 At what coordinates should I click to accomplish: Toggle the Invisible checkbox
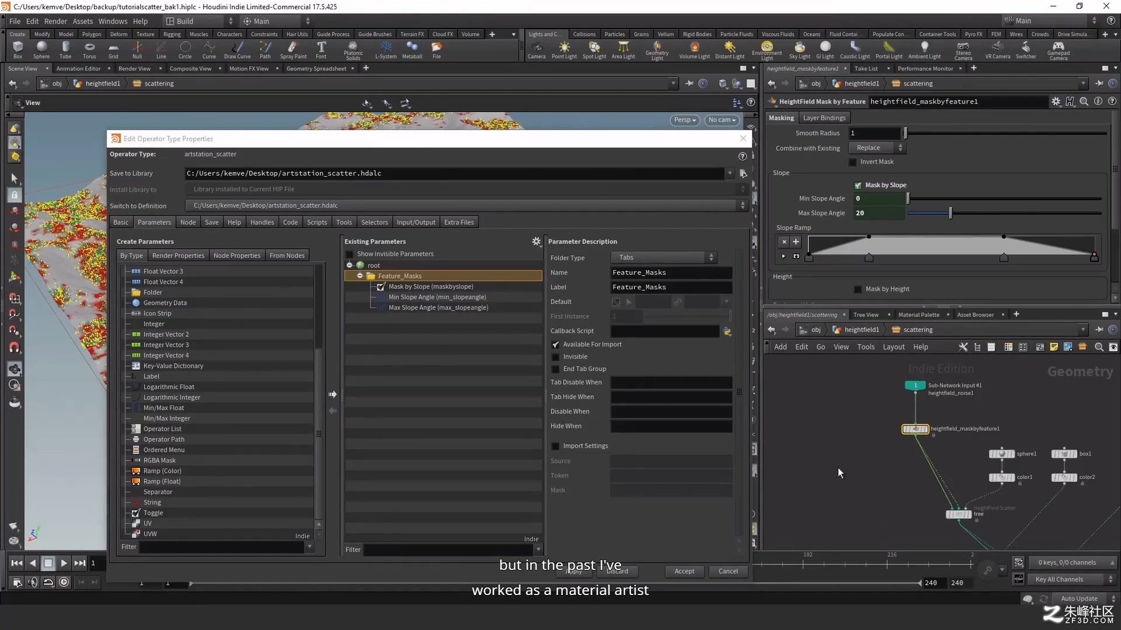click(556, 357)
